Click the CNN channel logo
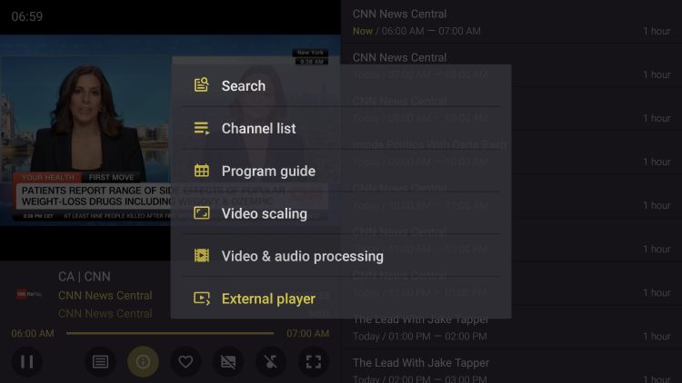Screen dimensions: 682x383 coord(29,294)
